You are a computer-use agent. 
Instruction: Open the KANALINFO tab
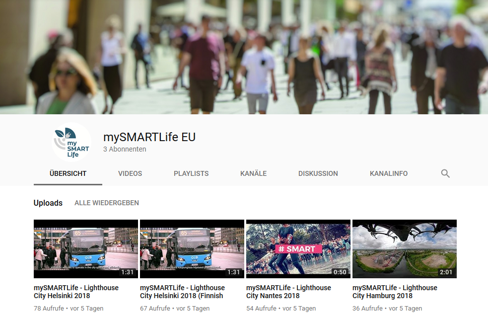tap(389, 173)
